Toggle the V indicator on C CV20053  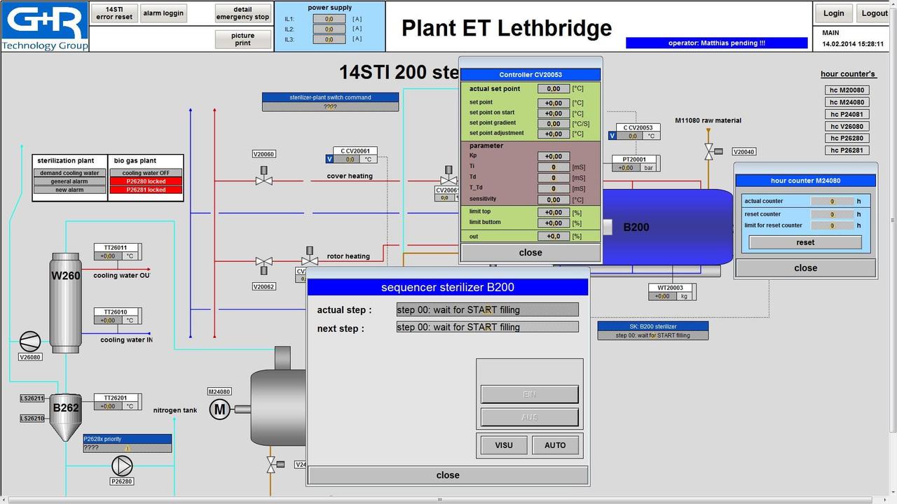[612, 136]
